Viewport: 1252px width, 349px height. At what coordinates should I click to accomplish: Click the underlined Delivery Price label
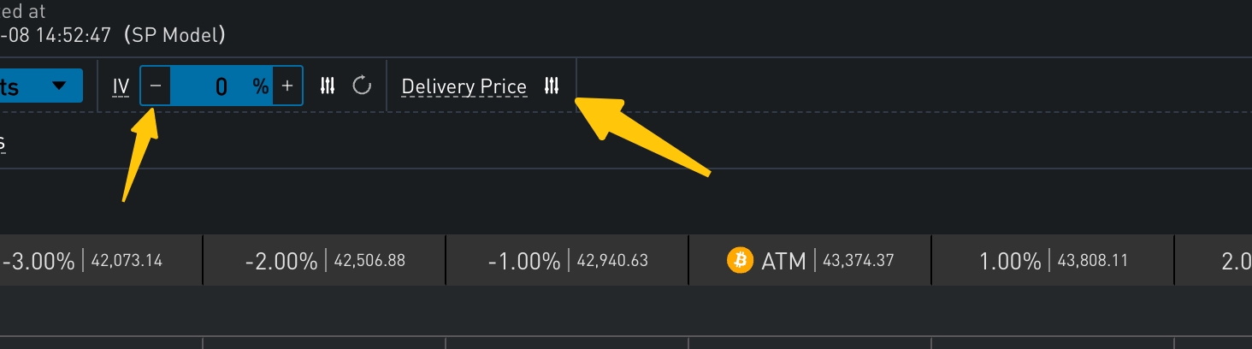(464, 87)
